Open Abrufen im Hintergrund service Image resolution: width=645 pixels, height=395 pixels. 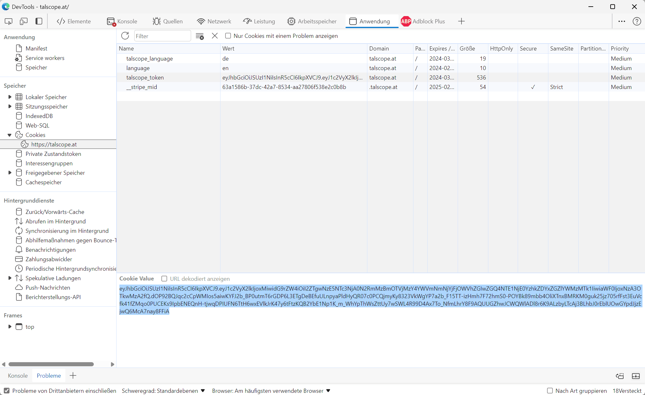[56, 221]
